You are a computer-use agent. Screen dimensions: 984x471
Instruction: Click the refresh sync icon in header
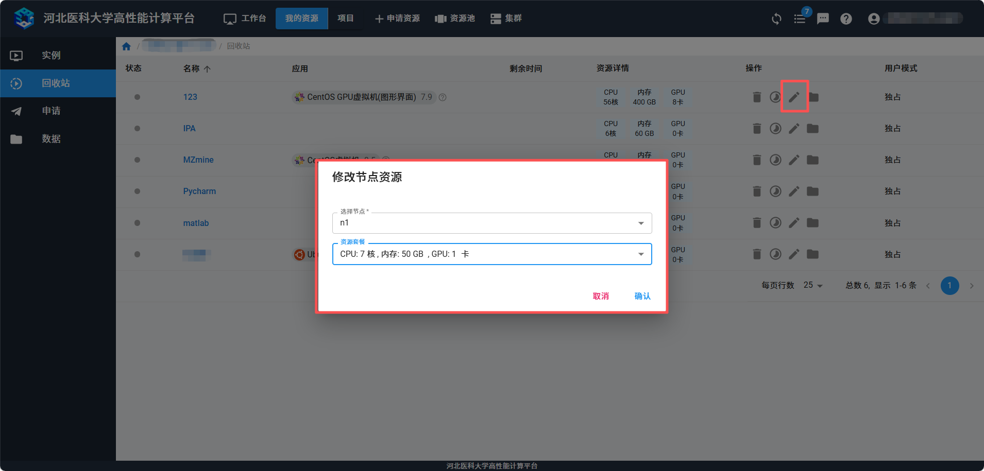coord(776,19)
